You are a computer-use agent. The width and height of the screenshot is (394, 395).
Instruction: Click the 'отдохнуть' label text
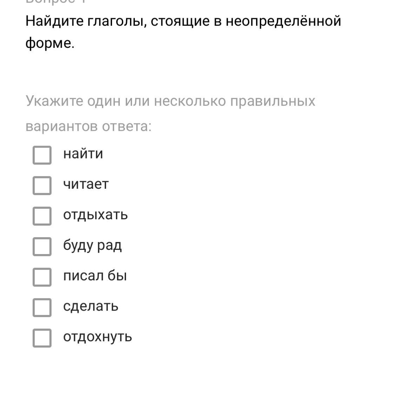(98, 337)
